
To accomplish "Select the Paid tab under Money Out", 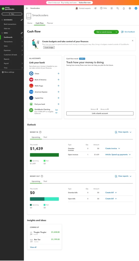I will pos(45,181).
